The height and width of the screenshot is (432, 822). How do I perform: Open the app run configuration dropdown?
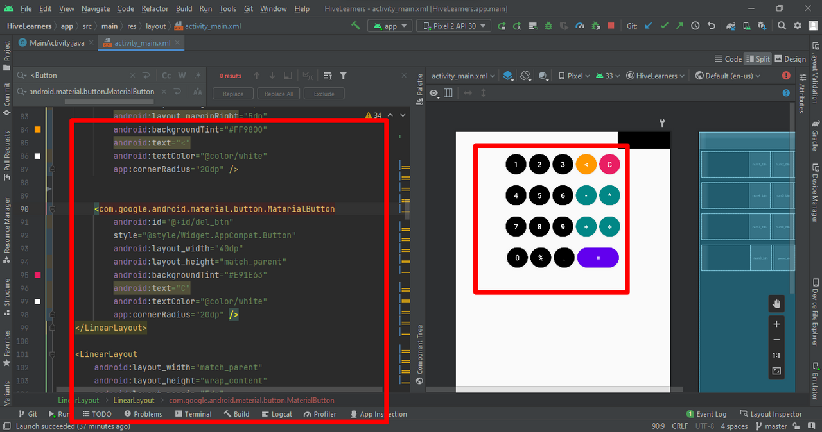[390, 26]
